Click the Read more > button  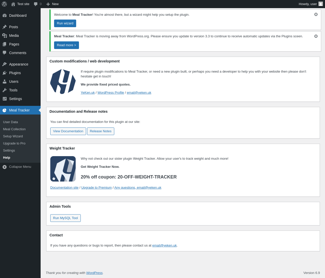tap(67, 45)
